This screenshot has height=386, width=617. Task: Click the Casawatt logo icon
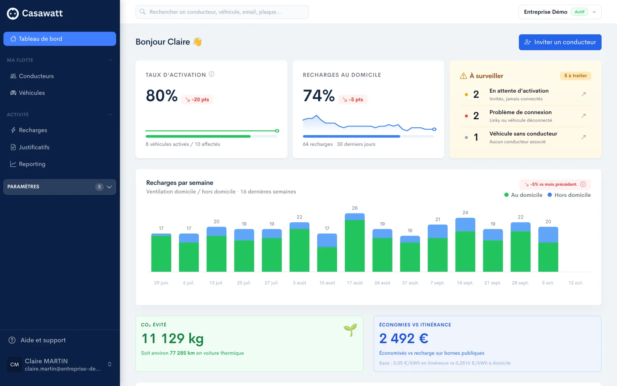(13, 14)
